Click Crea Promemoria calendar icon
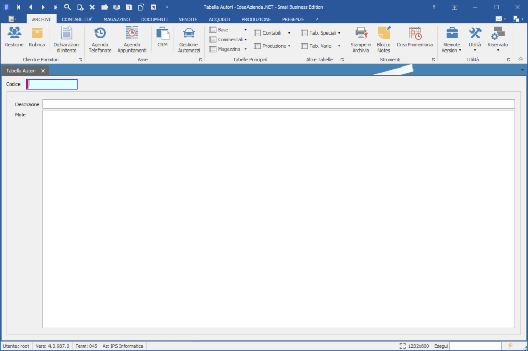The width and height of the screenshot is (528, 351). pos(415,37)
